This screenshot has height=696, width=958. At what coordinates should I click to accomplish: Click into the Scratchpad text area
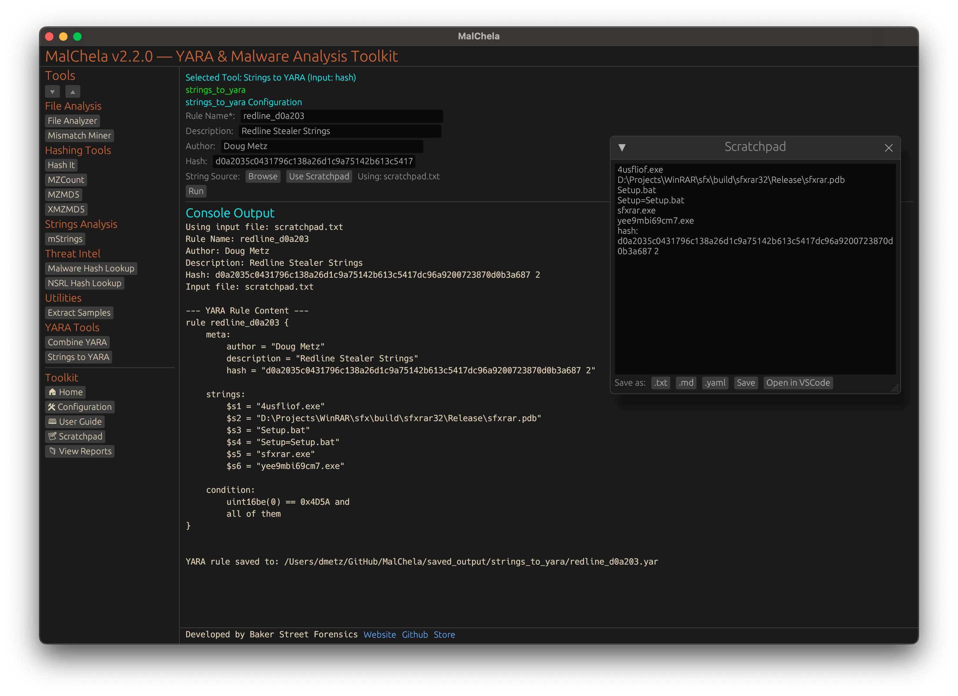755,269
